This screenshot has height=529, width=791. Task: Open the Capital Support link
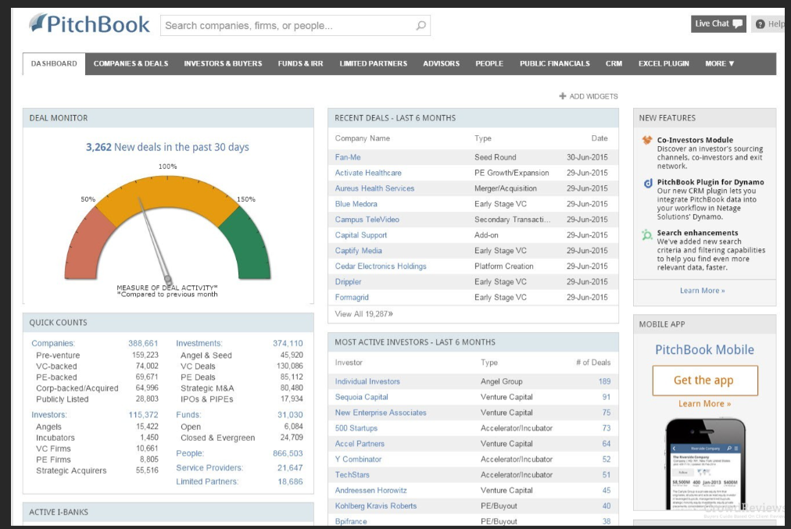click(360, 235)
